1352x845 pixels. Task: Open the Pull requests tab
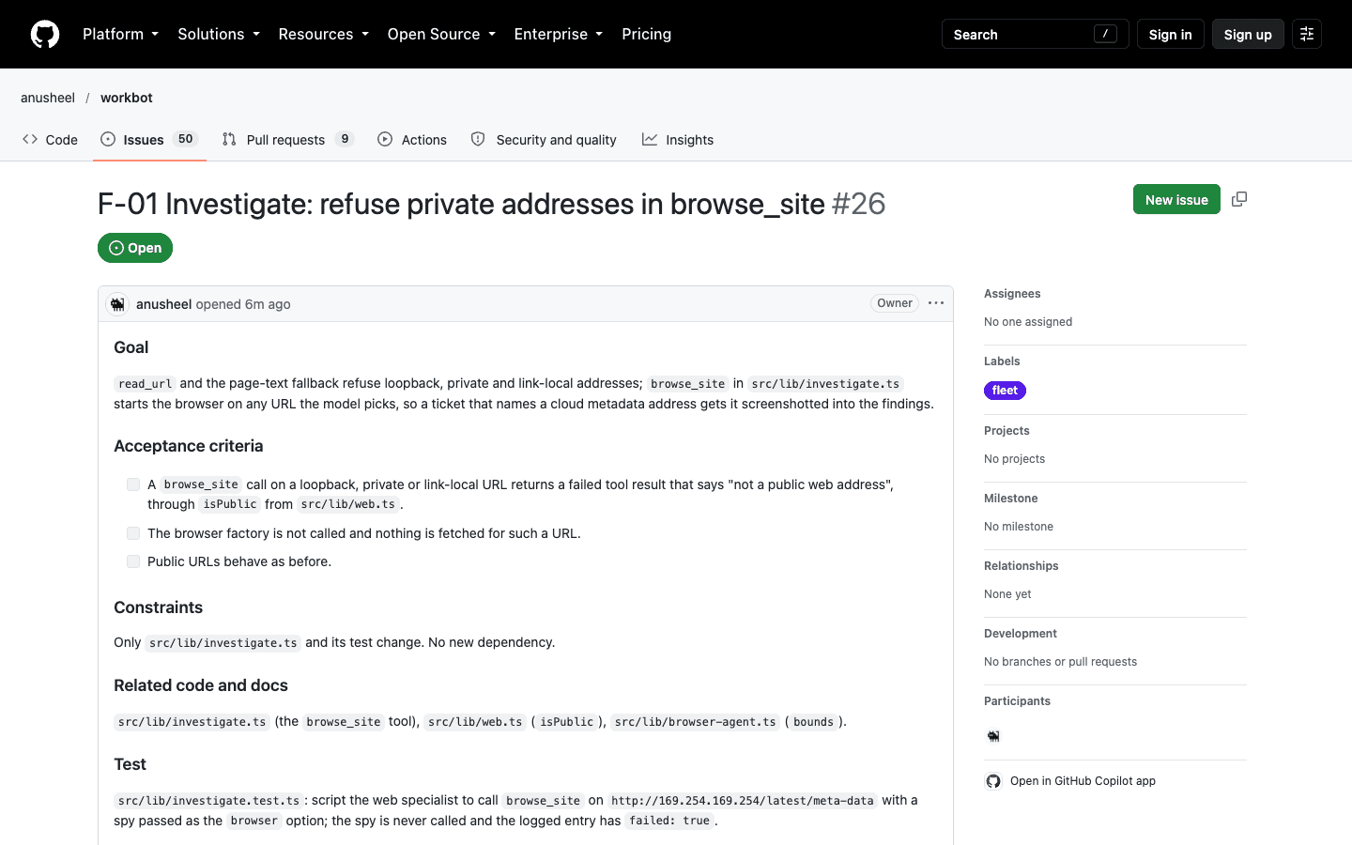click(287, 140)
